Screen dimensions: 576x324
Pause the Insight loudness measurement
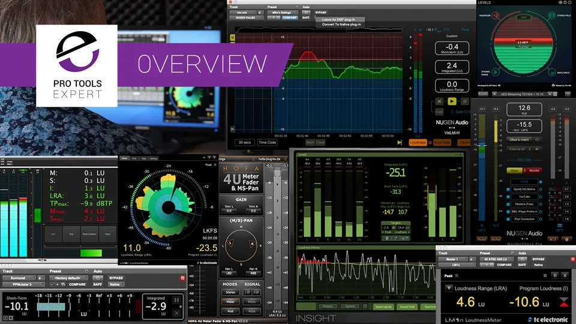click(386, 238)
